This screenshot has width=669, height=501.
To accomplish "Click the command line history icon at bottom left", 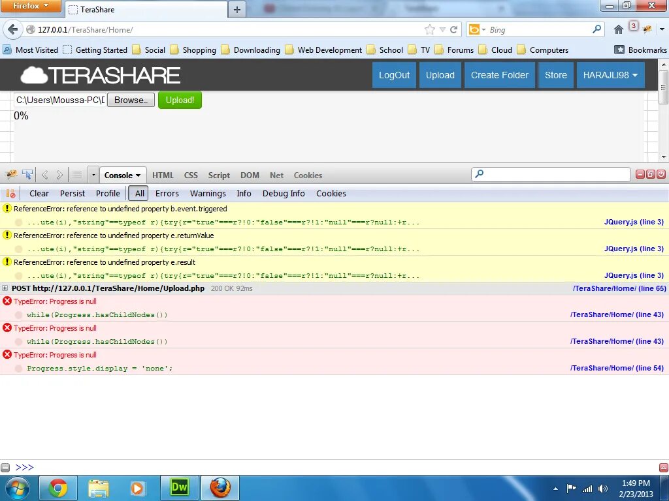I will click(x=5, y=467).
